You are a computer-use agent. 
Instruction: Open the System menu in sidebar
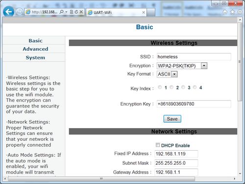click(35, 57)
